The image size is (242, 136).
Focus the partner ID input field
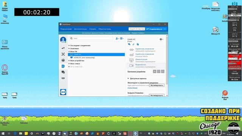[137, 29]
